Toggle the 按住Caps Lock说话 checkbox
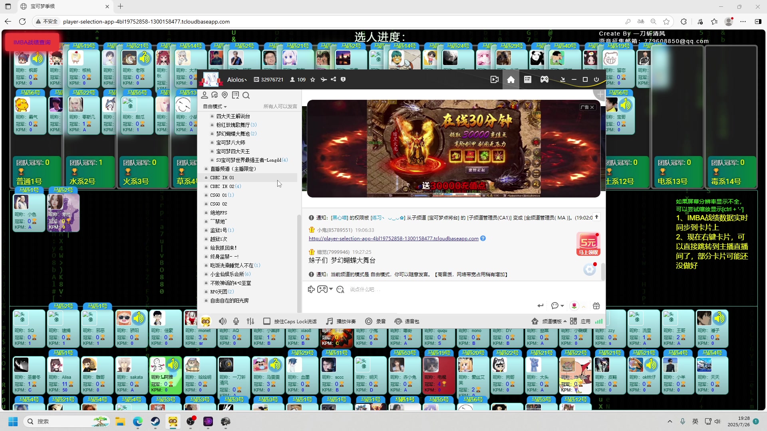Viewport: 767px width, 431px height. [267, 321]
